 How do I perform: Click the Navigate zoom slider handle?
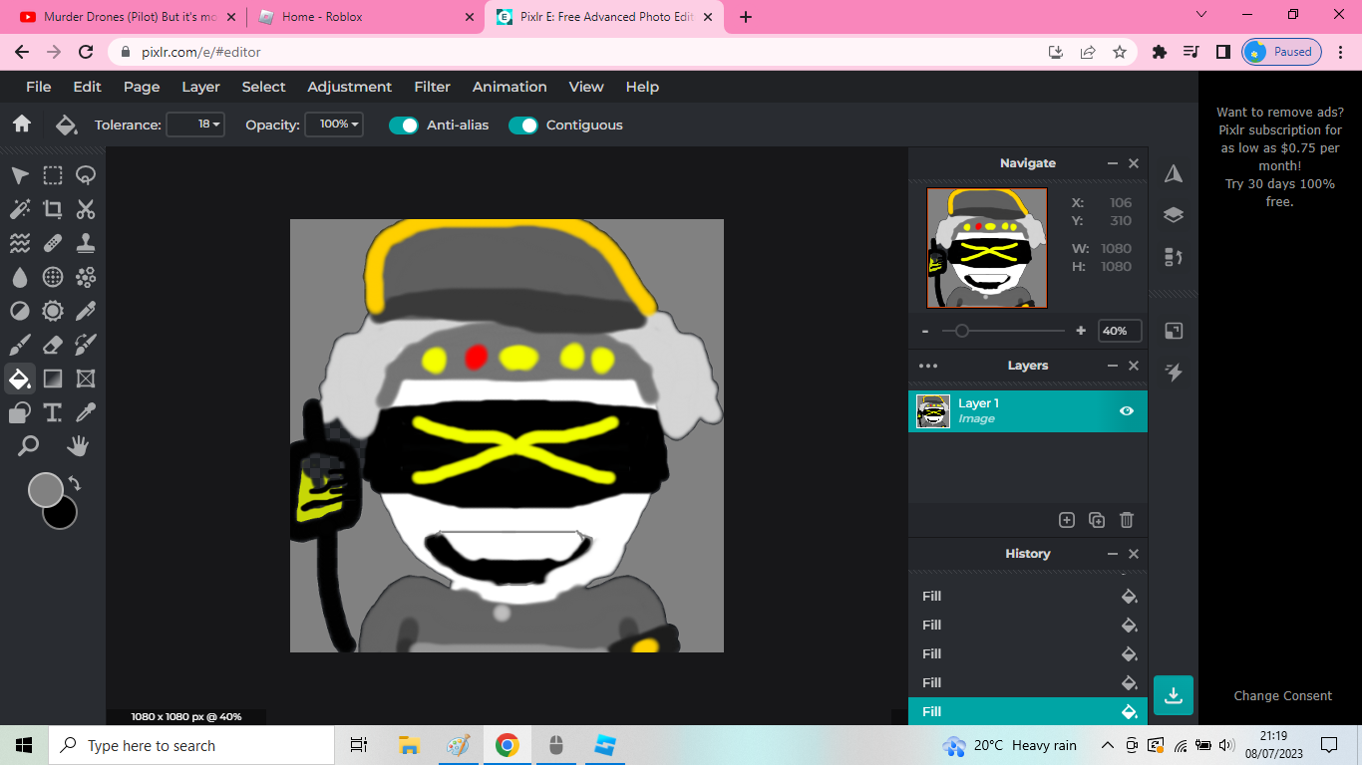[961, 331]
